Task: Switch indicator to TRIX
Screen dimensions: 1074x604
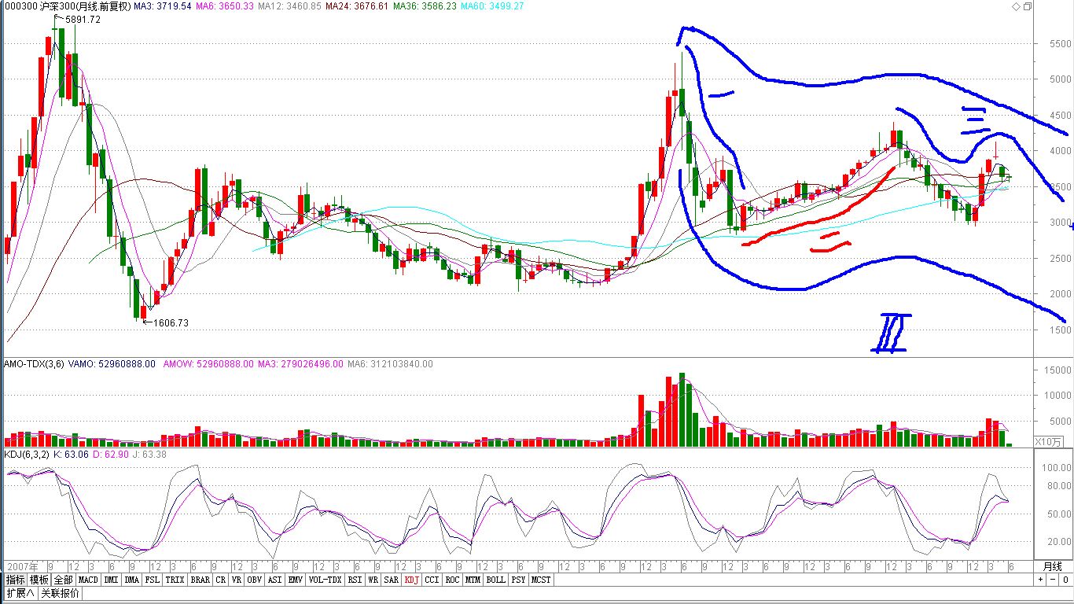Action: (175, 580)
